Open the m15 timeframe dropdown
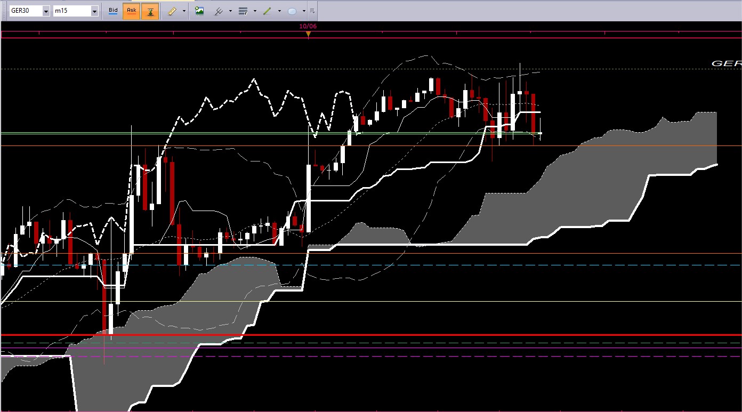 [x=94, y=11]
